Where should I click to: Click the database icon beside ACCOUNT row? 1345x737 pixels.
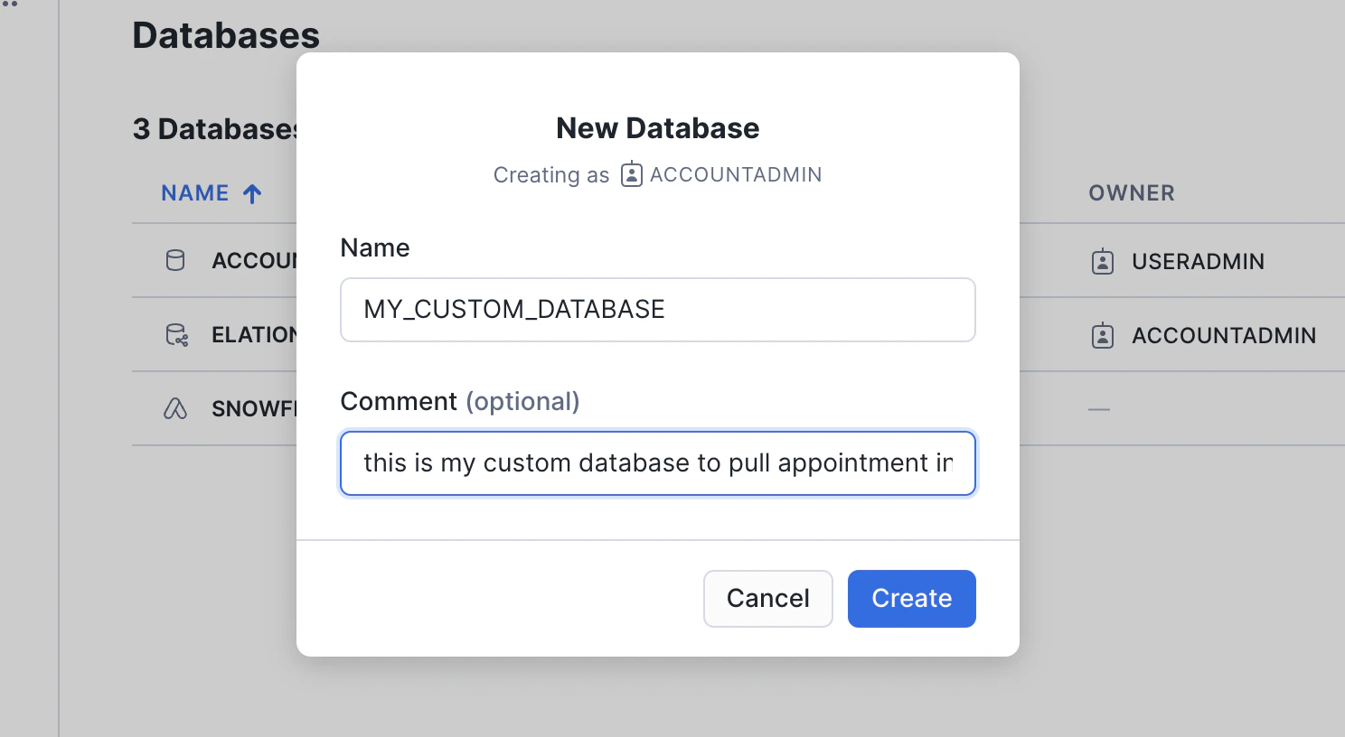click(175, 261)
